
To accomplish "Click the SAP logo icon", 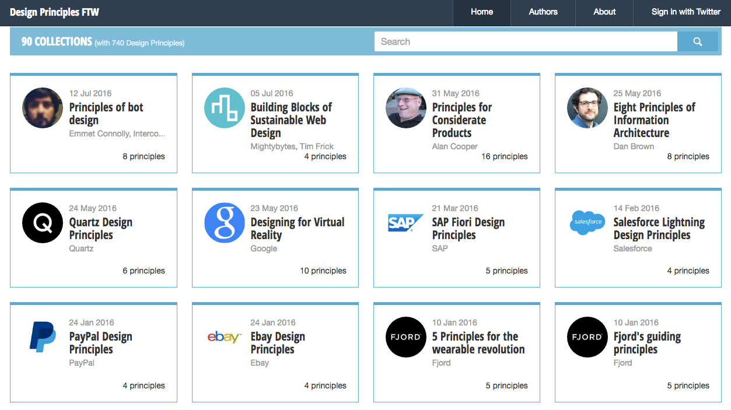I will 405,223.
